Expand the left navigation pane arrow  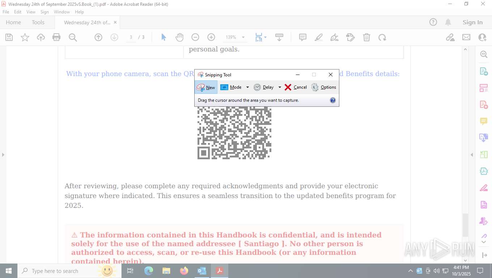(3, 155)
